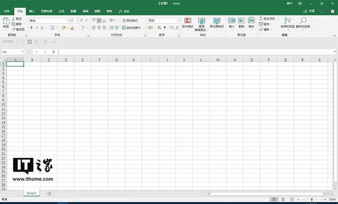Toggle underline formatting button
The height and width of the screenshot is (204, 338).
coord(42,27)
